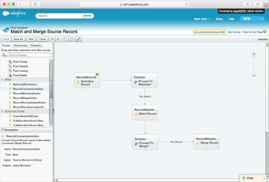Select the Fast Update palette element
Screen dimensions: 269x182
coord(20,66)
